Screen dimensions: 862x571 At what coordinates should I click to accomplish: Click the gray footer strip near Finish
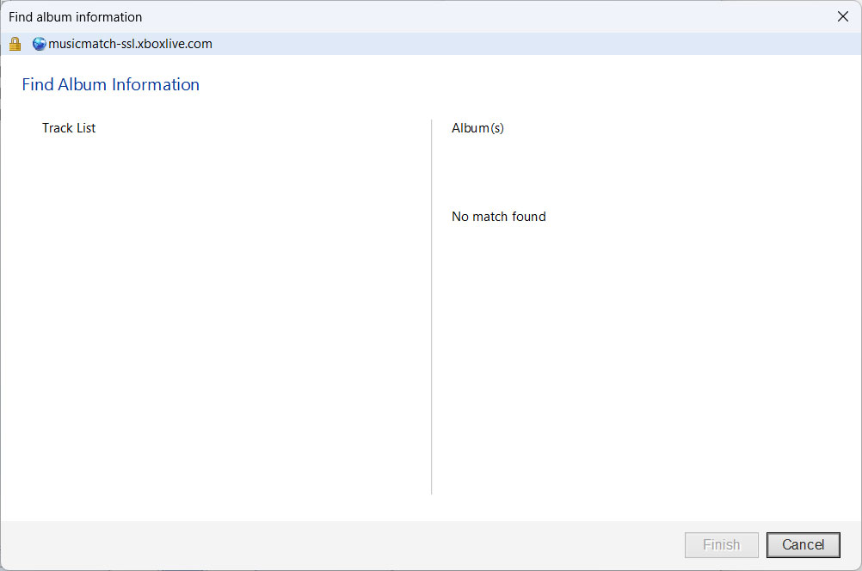602,544
